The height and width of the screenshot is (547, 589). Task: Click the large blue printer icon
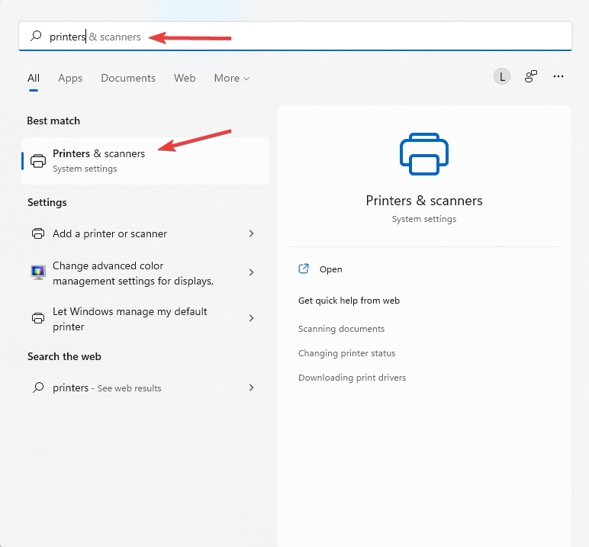coord(423,153)
